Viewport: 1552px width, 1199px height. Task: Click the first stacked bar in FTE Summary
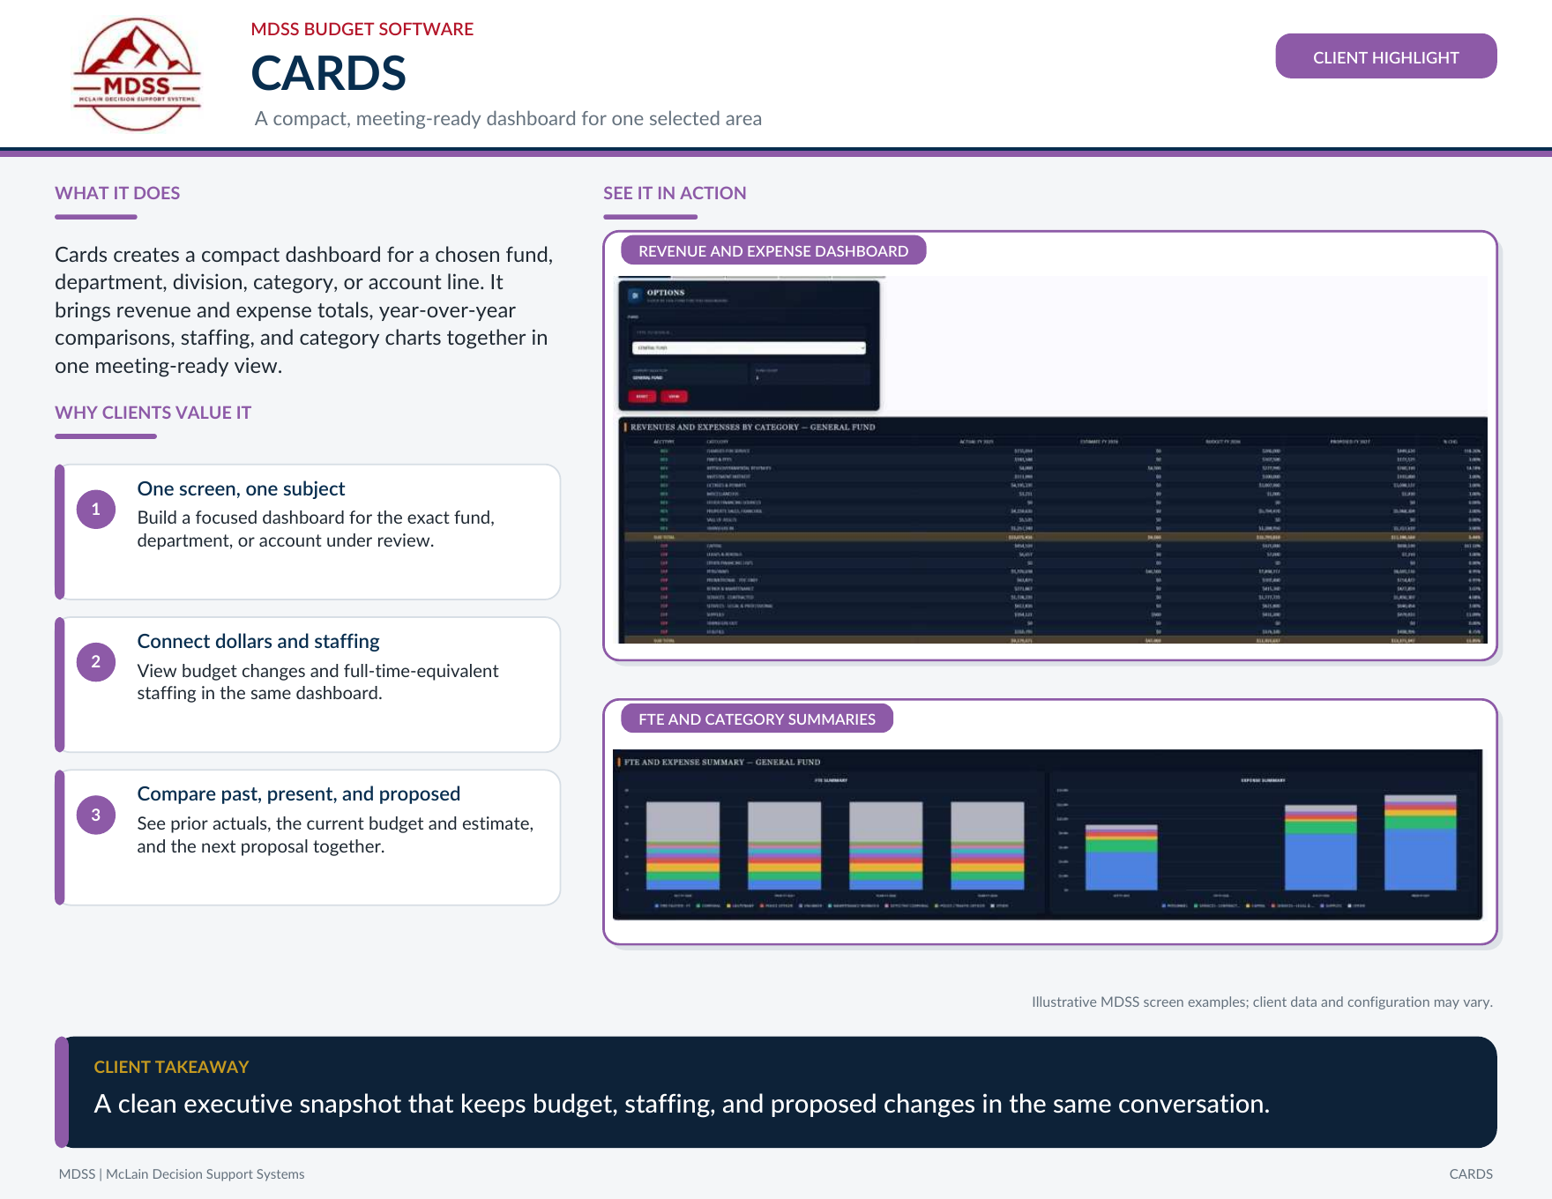683,845
